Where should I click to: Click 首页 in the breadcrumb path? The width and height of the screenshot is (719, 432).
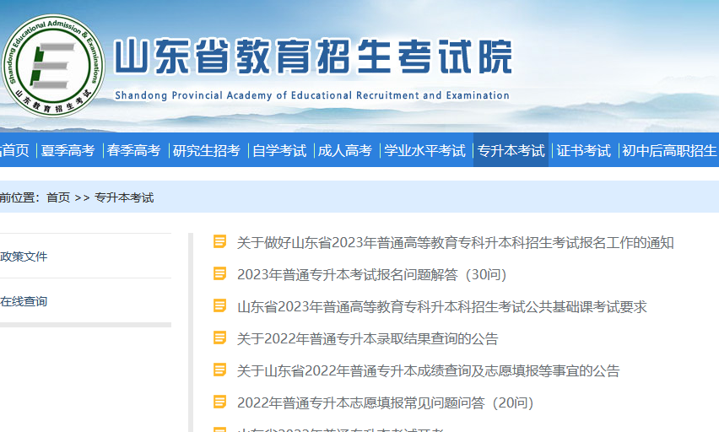pos(58,197)
